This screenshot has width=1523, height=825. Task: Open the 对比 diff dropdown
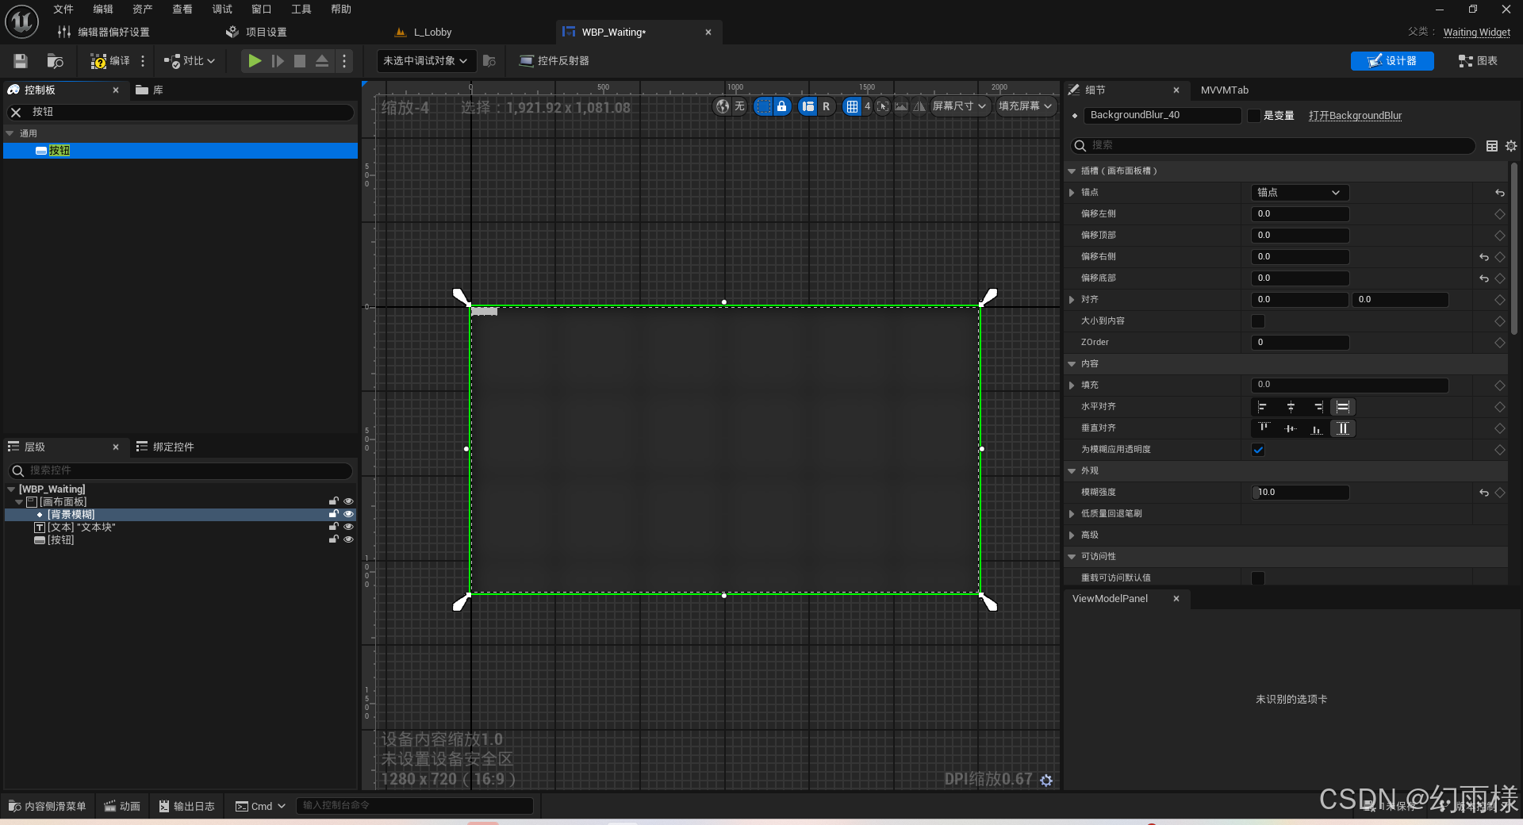tap(190, 61)
